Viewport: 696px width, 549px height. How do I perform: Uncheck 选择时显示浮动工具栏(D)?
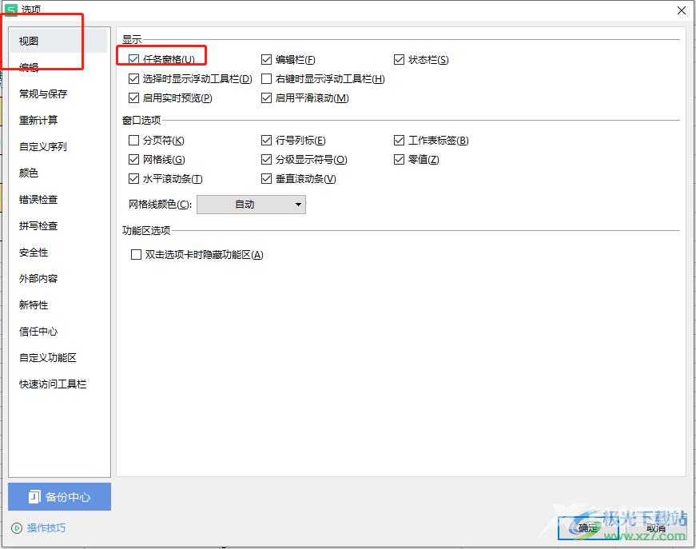pyautogui.click(x=133, y=78)
